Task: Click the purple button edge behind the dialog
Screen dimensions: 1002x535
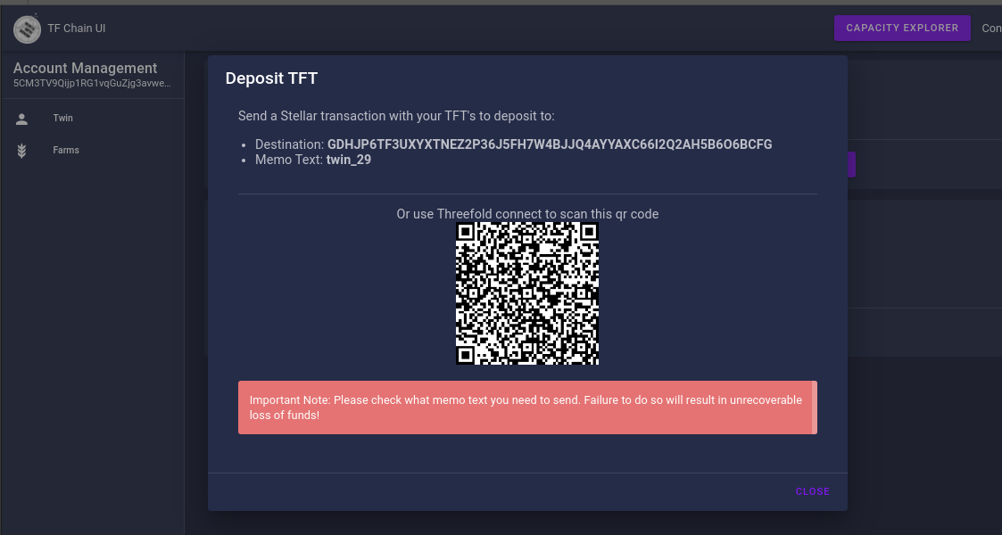Action: pos(851,164)
